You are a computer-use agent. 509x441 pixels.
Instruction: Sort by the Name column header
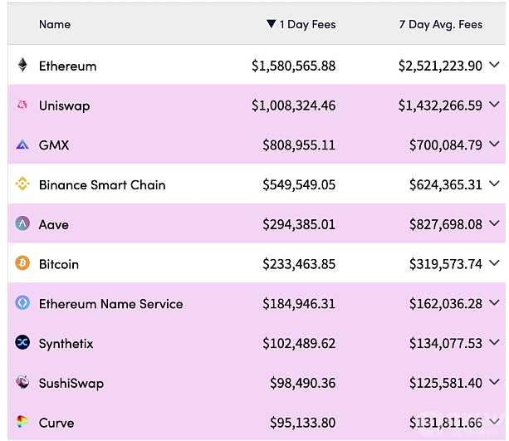click(x=55, y=24)
